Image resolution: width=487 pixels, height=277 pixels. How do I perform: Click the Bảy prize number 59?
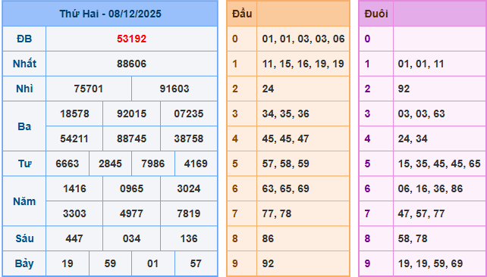[x=110, y=263]
